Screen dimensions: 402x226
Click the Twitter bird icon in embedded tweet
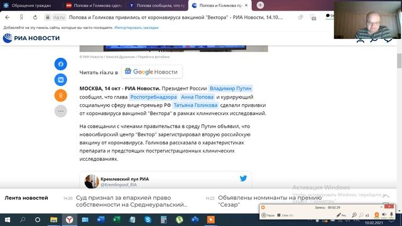click(x=243, y=178)
